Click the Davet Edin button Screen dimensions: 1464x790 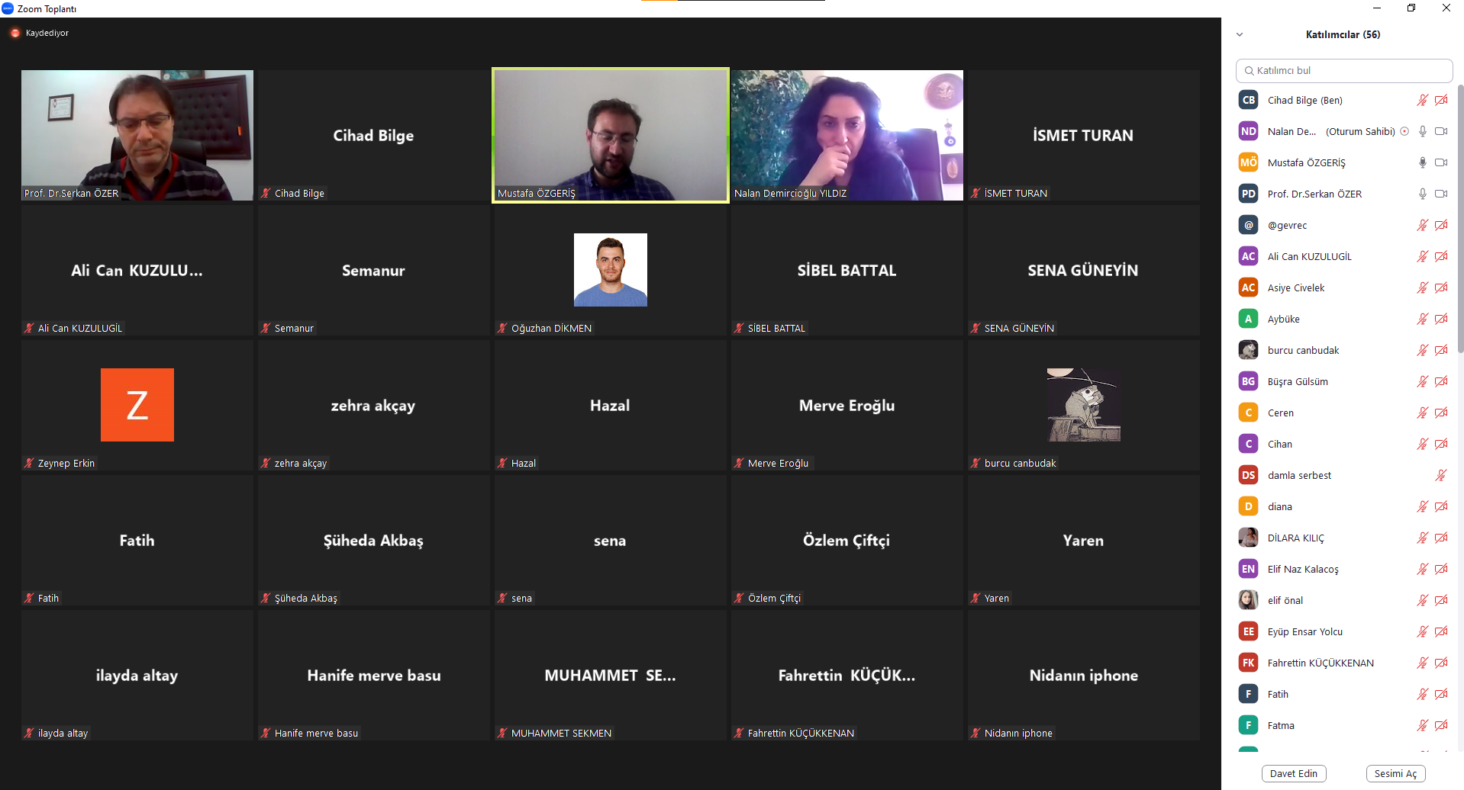[x=1294, y=773]
